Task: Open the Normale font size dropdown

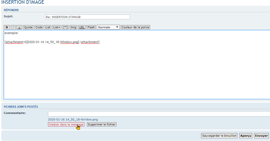Action: 108,27
